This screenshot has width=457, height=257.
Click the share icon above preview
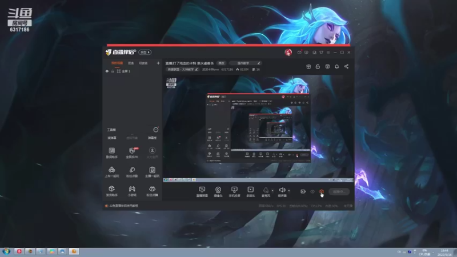(x=346, y=66)
